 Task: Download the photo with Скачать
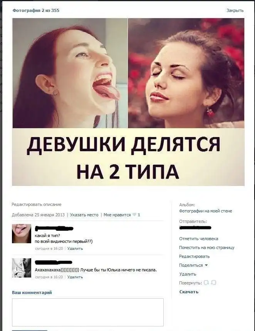189,292
